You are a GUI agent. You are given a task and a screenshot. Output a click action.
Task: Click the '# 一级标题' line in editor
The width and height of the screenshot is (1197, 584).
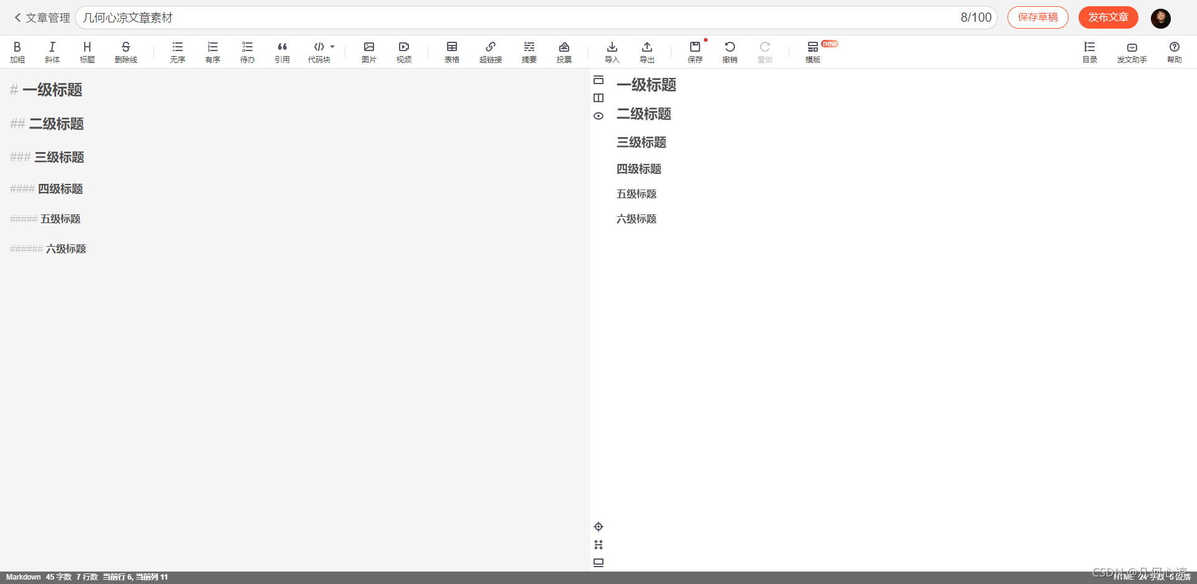pos(46,90)
